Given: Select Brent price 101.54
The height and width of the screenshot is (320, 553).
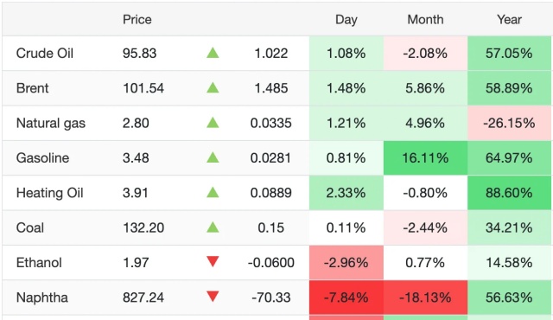Looking at the screenshot, I should 143,88.
